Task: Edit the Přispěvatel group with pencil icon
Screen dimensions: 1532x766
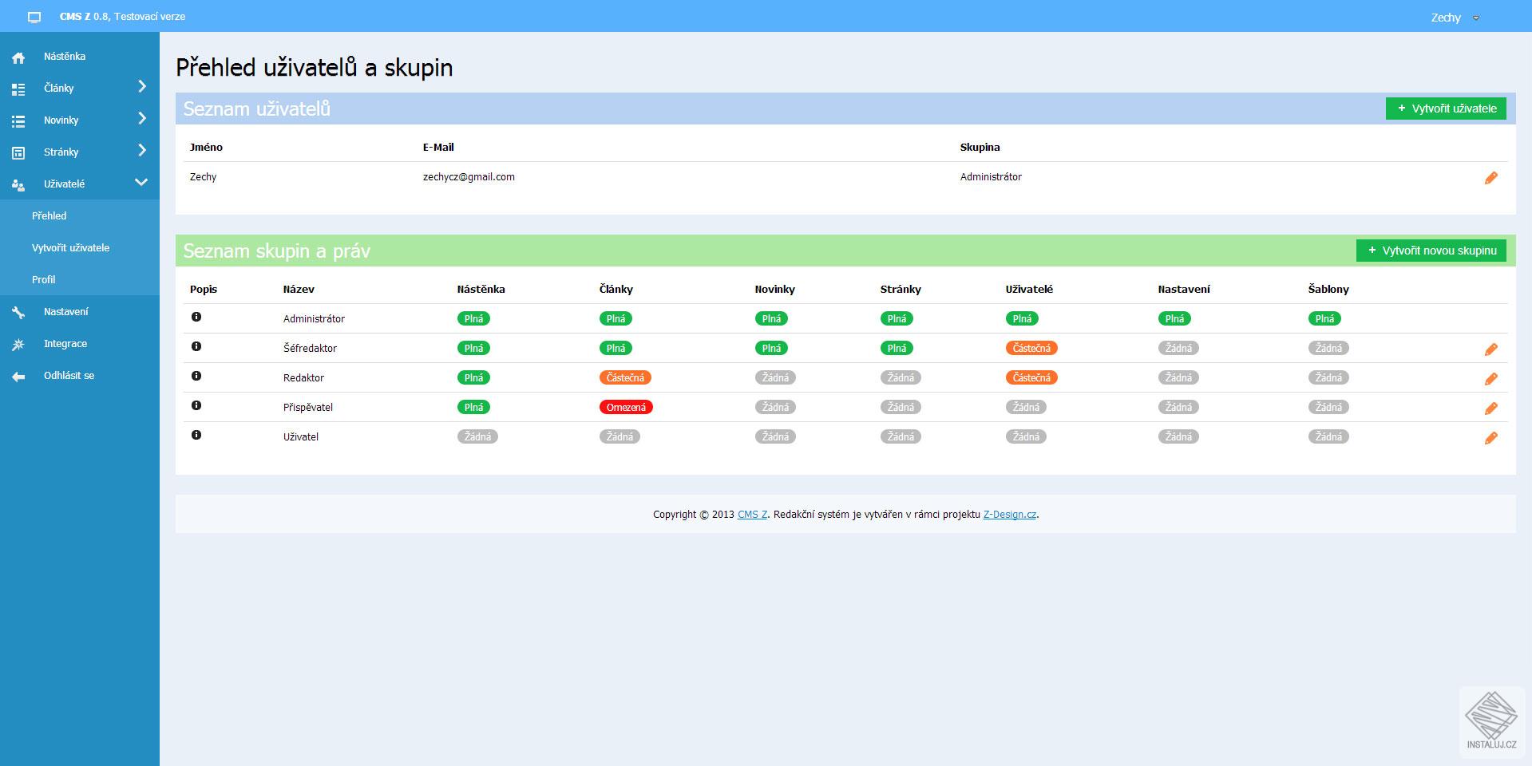Action: (1490, 409)
